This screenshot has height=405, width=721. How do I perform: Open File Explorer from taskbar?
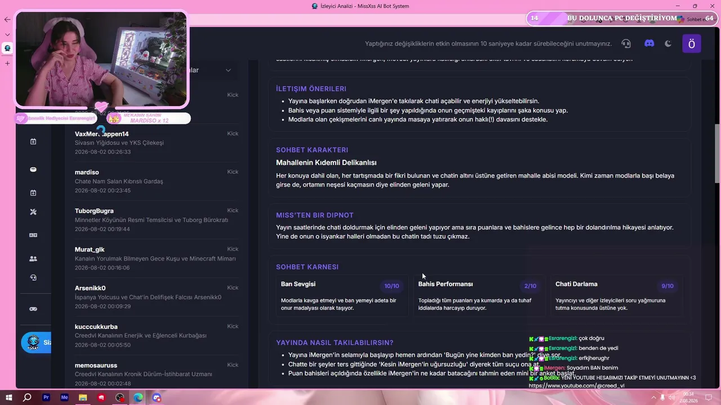point(83,398)
